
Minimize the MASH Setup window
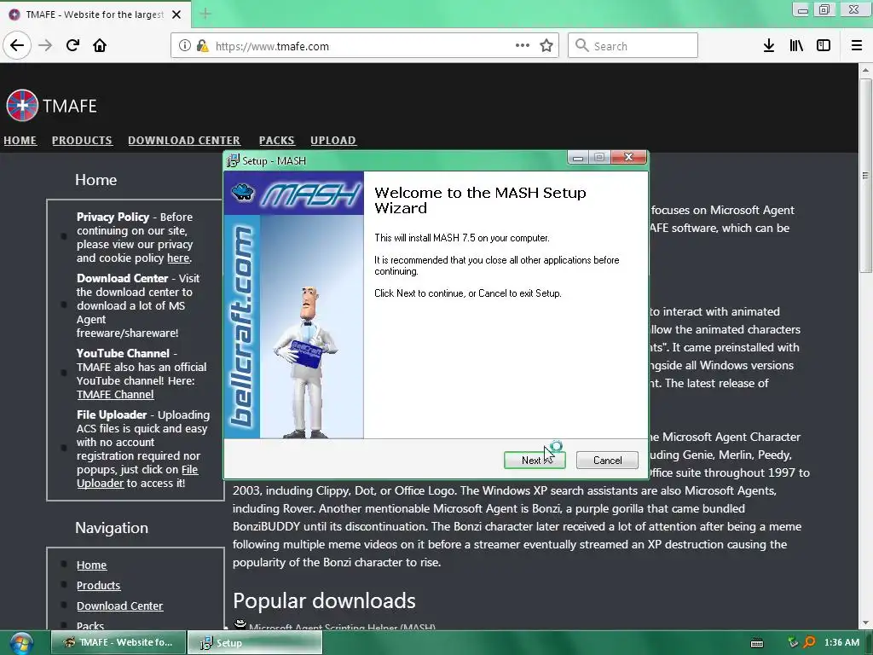pos(578,158)
